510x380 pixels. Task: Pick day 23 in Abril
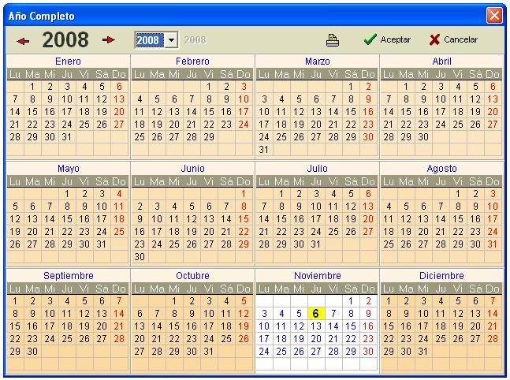click(423, 125)
